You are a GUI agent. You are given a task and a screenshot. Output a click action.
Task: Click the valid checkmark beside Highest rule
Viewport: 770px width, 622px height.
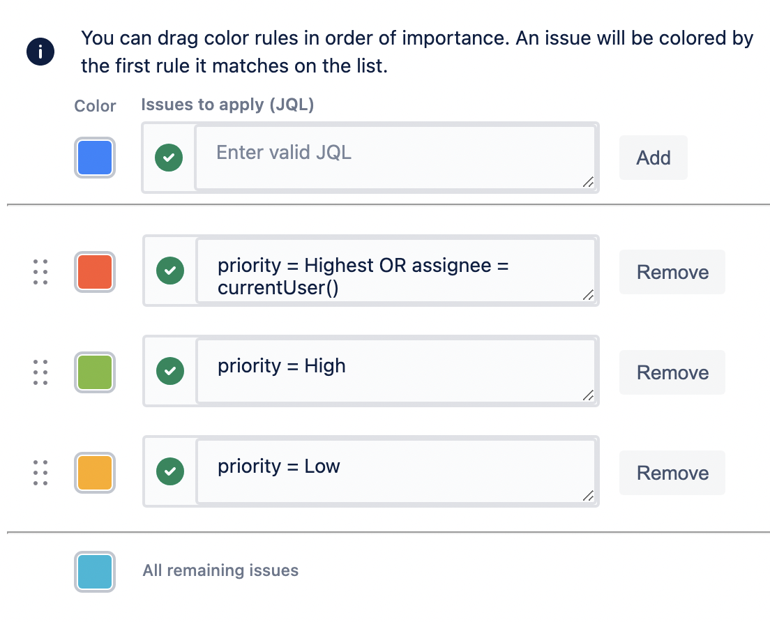(170, 271)
